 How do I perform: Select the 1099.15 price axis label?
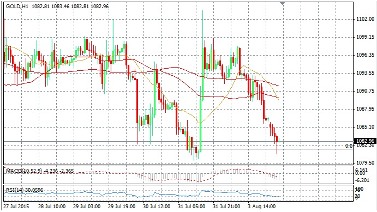tap(365, 37)
